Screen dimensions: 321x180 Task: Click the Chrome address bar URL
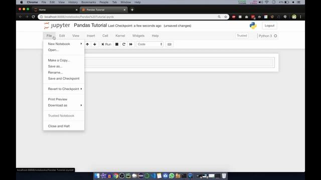coord(79,17)
